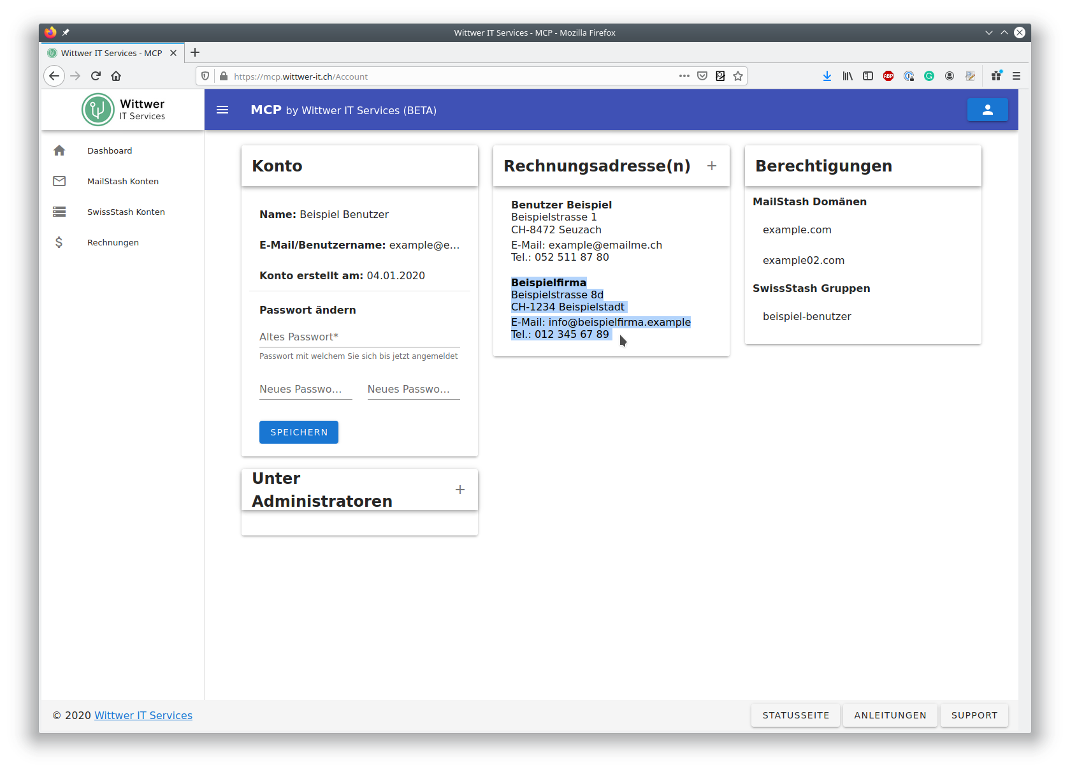Bookmark this page with star icon
1070x772 pixels.
click(x=738, y=76)
